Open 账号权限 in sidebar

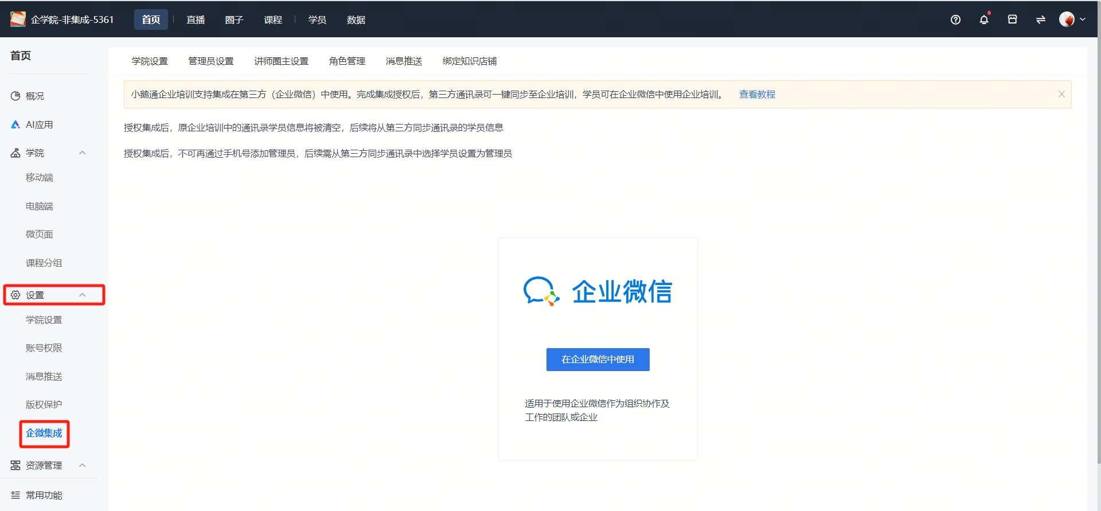click(x=44, y=348)
